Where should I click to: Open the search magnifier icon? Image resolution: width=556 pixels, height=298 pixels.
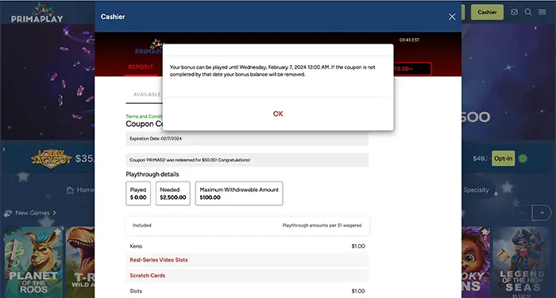528,12
